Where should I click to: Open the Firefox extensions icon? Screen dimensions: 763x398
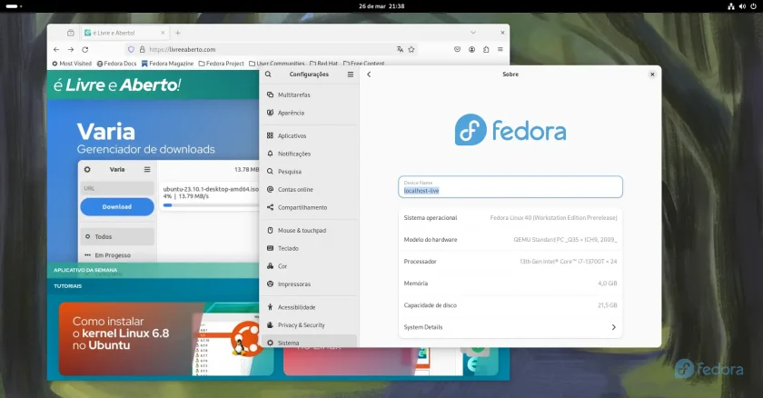[486, 50]
